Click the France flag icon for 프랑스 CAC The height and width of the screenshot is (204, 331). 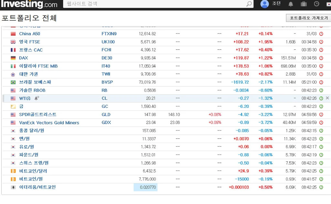click(x=13, y=50)
